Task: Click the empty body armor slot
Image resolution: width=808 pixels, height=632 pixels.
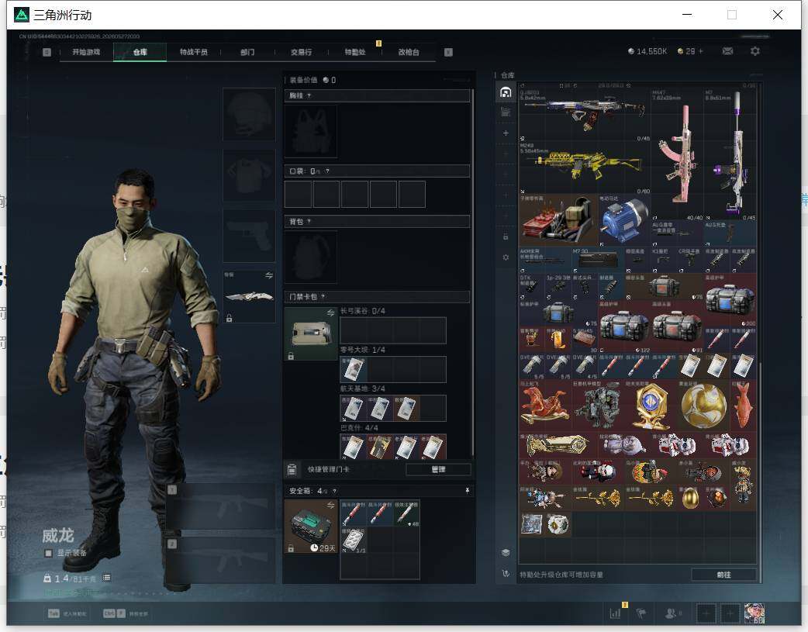Action: point(249,175)
